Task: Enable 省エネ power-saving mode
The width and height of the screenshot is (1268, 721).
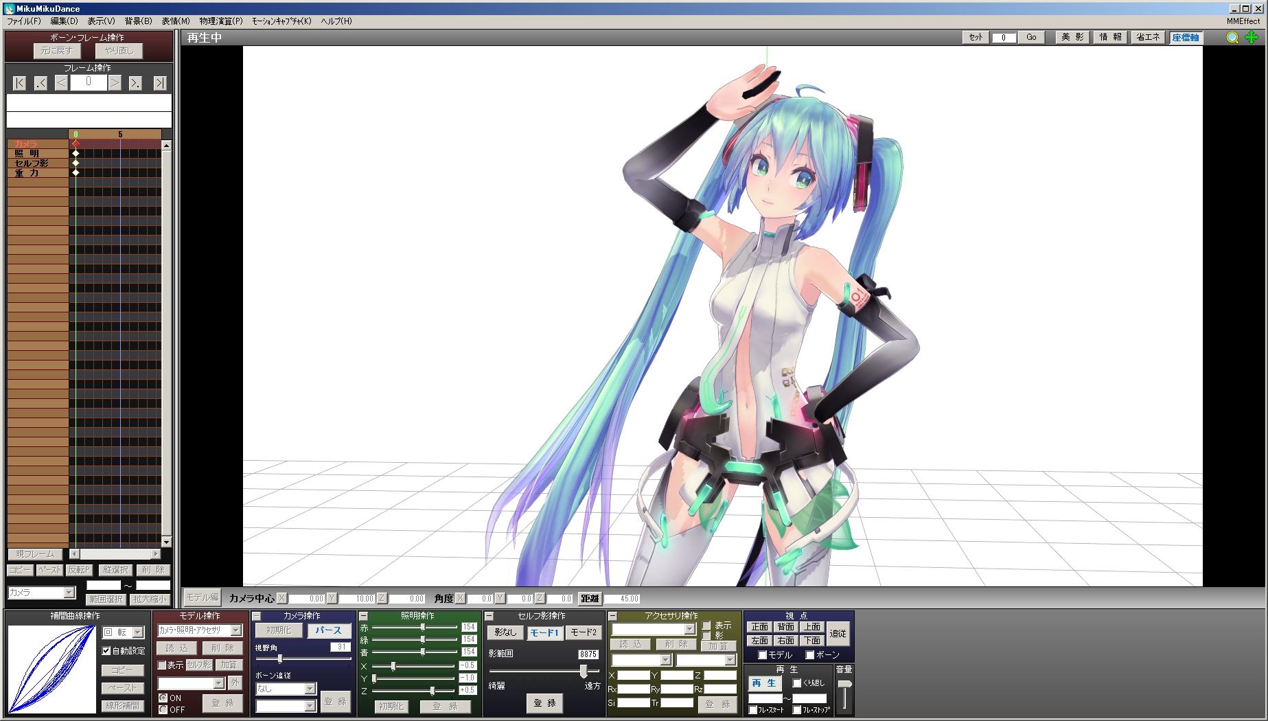Action: [x=1148, y=38]
